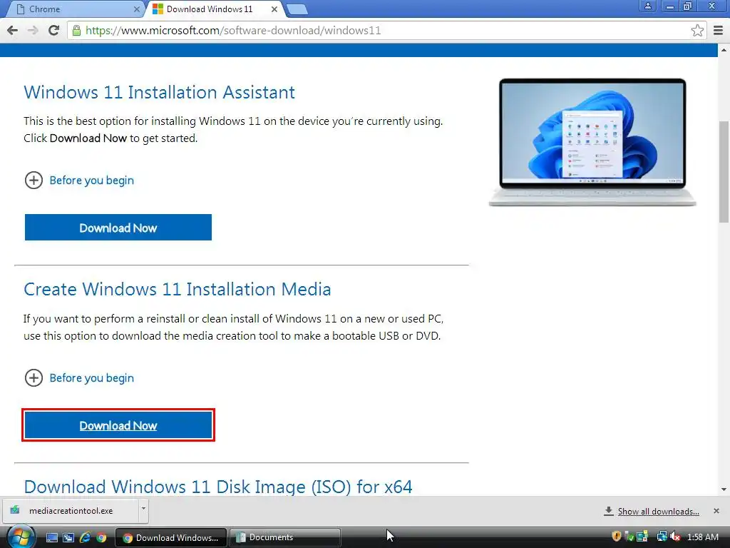
Task: Open the Chrome hamburger menu
Action: pos(718,31)
